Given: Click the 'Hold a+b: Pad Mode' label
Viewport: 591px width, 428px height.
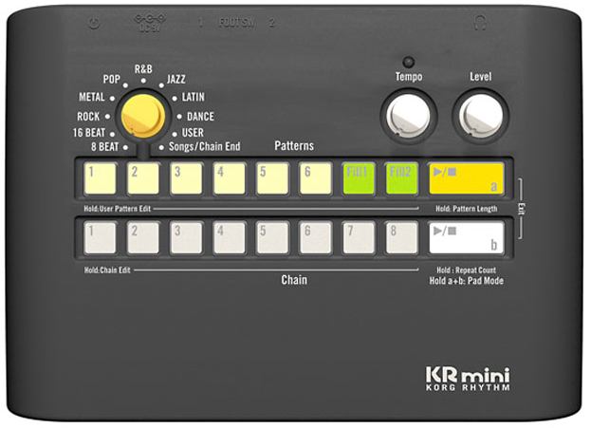Looking at the screenshot, I should coord(466,281).
